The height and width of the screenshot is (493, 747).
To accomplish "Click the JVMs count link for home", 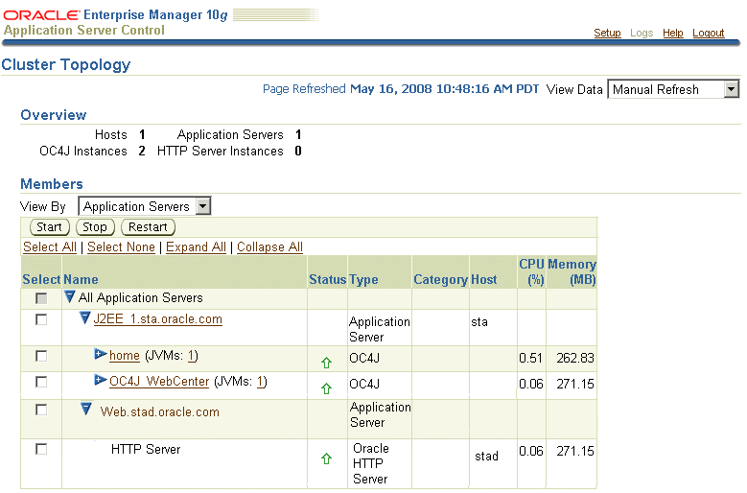I will (x=192, y=355).
